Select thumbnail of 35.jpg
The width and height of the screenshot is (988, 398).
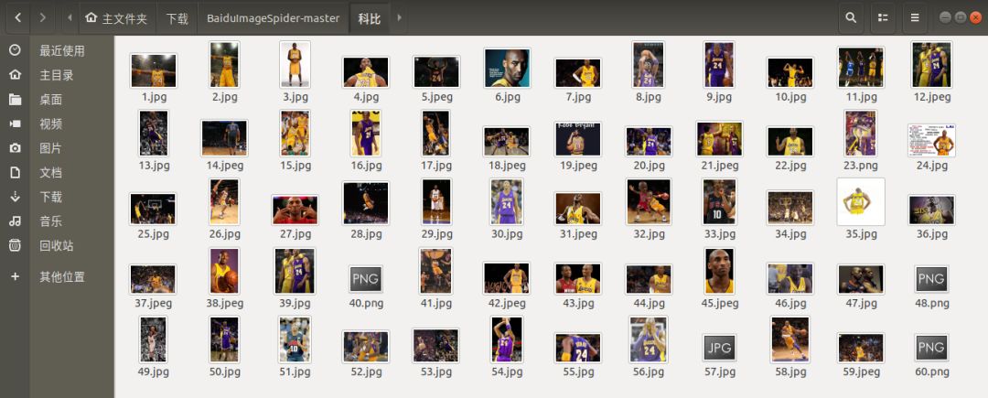tap(861, 201)
